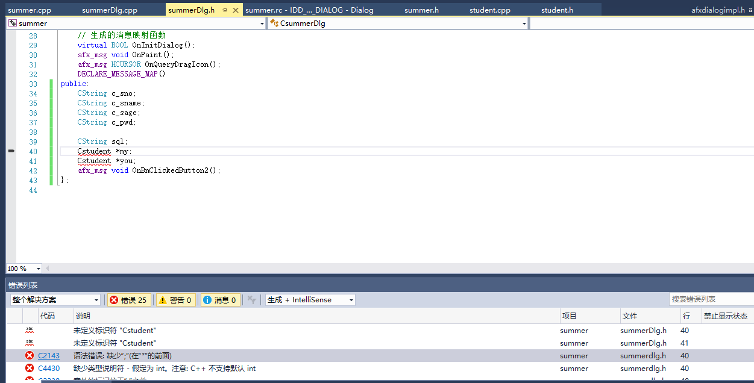This screenshot has height=383, width=754.
Task: Focus the 搜索错误列表 search box
Action: pyautogui.click(x=711, y=299)
